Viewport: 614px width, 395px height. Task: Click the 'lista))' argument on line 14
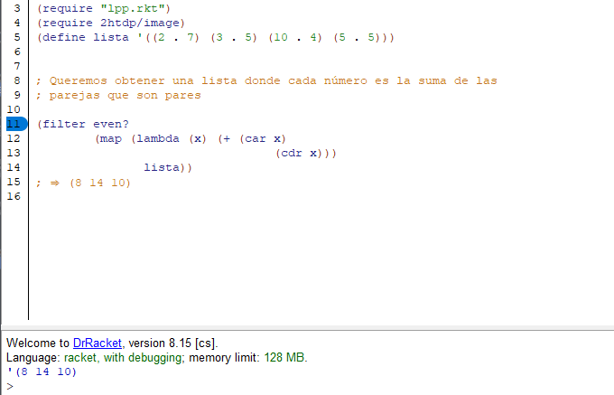168,168
